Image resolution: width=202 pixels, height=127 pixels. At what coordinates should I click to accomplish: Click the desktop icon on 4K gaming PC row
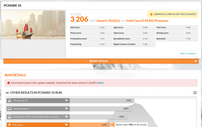pyautogui.click(x=10, y=100)
